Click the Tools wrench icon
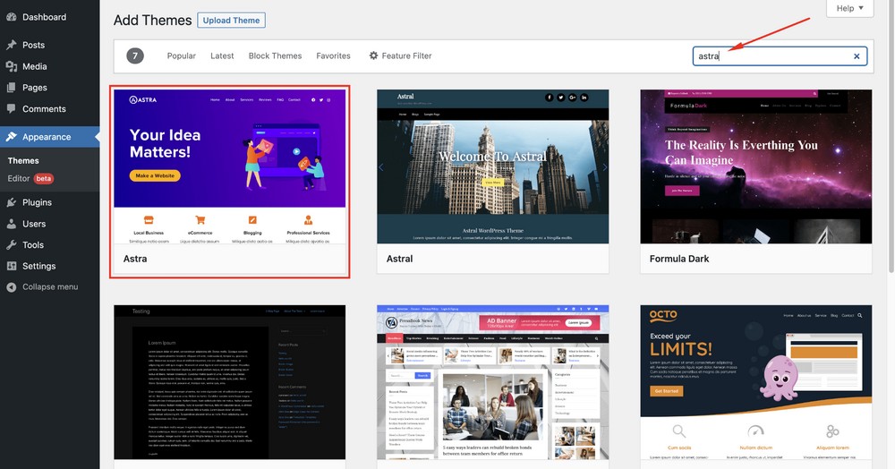Image resolution: width=895 pixels, height=469 pixels. pyautogui.click(x=11, y=245)
